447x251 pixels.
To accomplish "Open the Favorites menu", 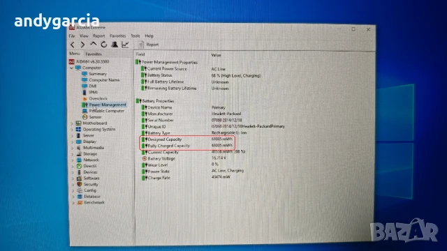I will (x=118, y=36).
